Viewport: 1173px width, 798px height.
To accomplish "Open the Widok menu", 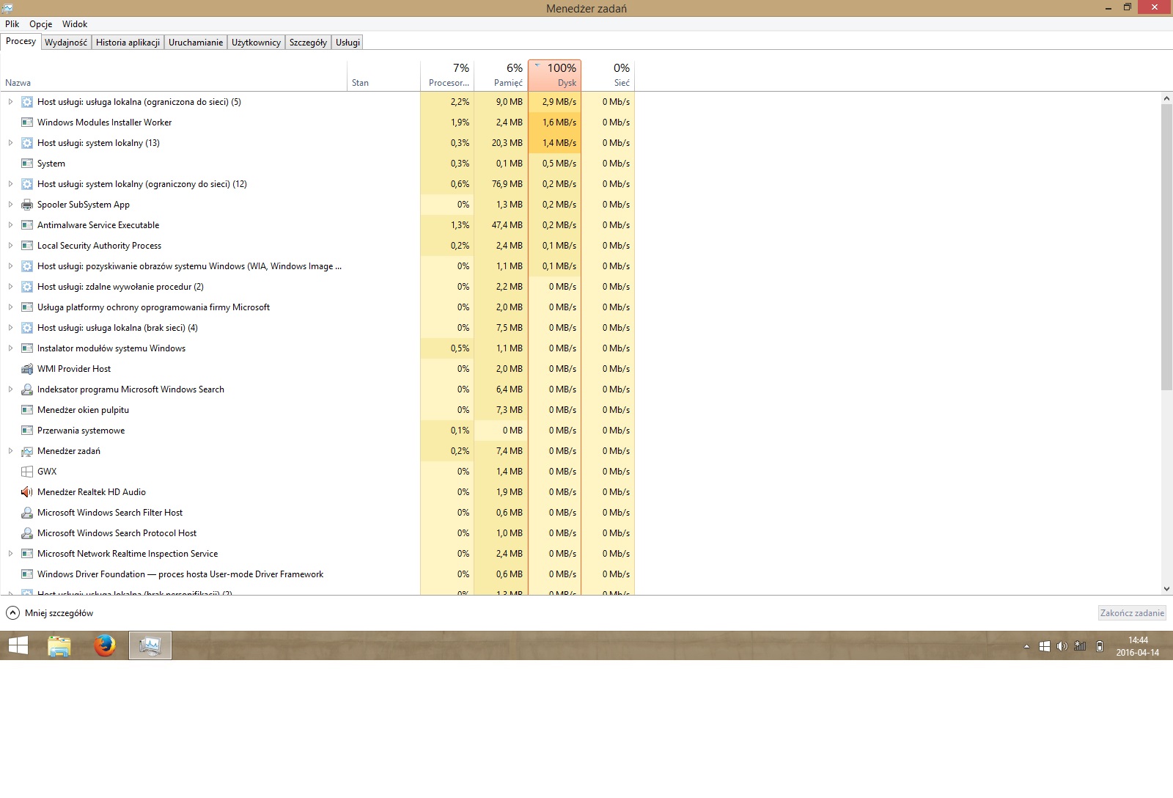I will point(75,23).
